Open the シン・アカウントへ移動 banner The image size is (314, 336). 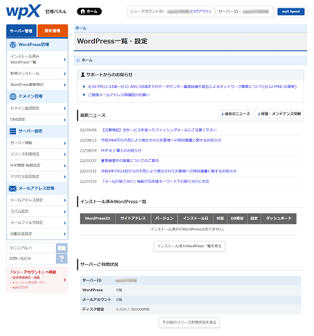coord(37,279)
